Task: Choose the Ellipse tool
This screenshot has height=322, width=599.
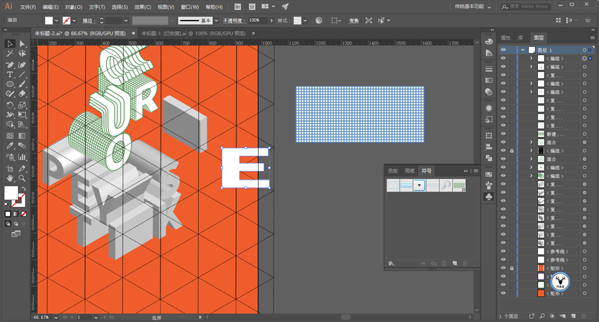Action: (x=10, y=84)
